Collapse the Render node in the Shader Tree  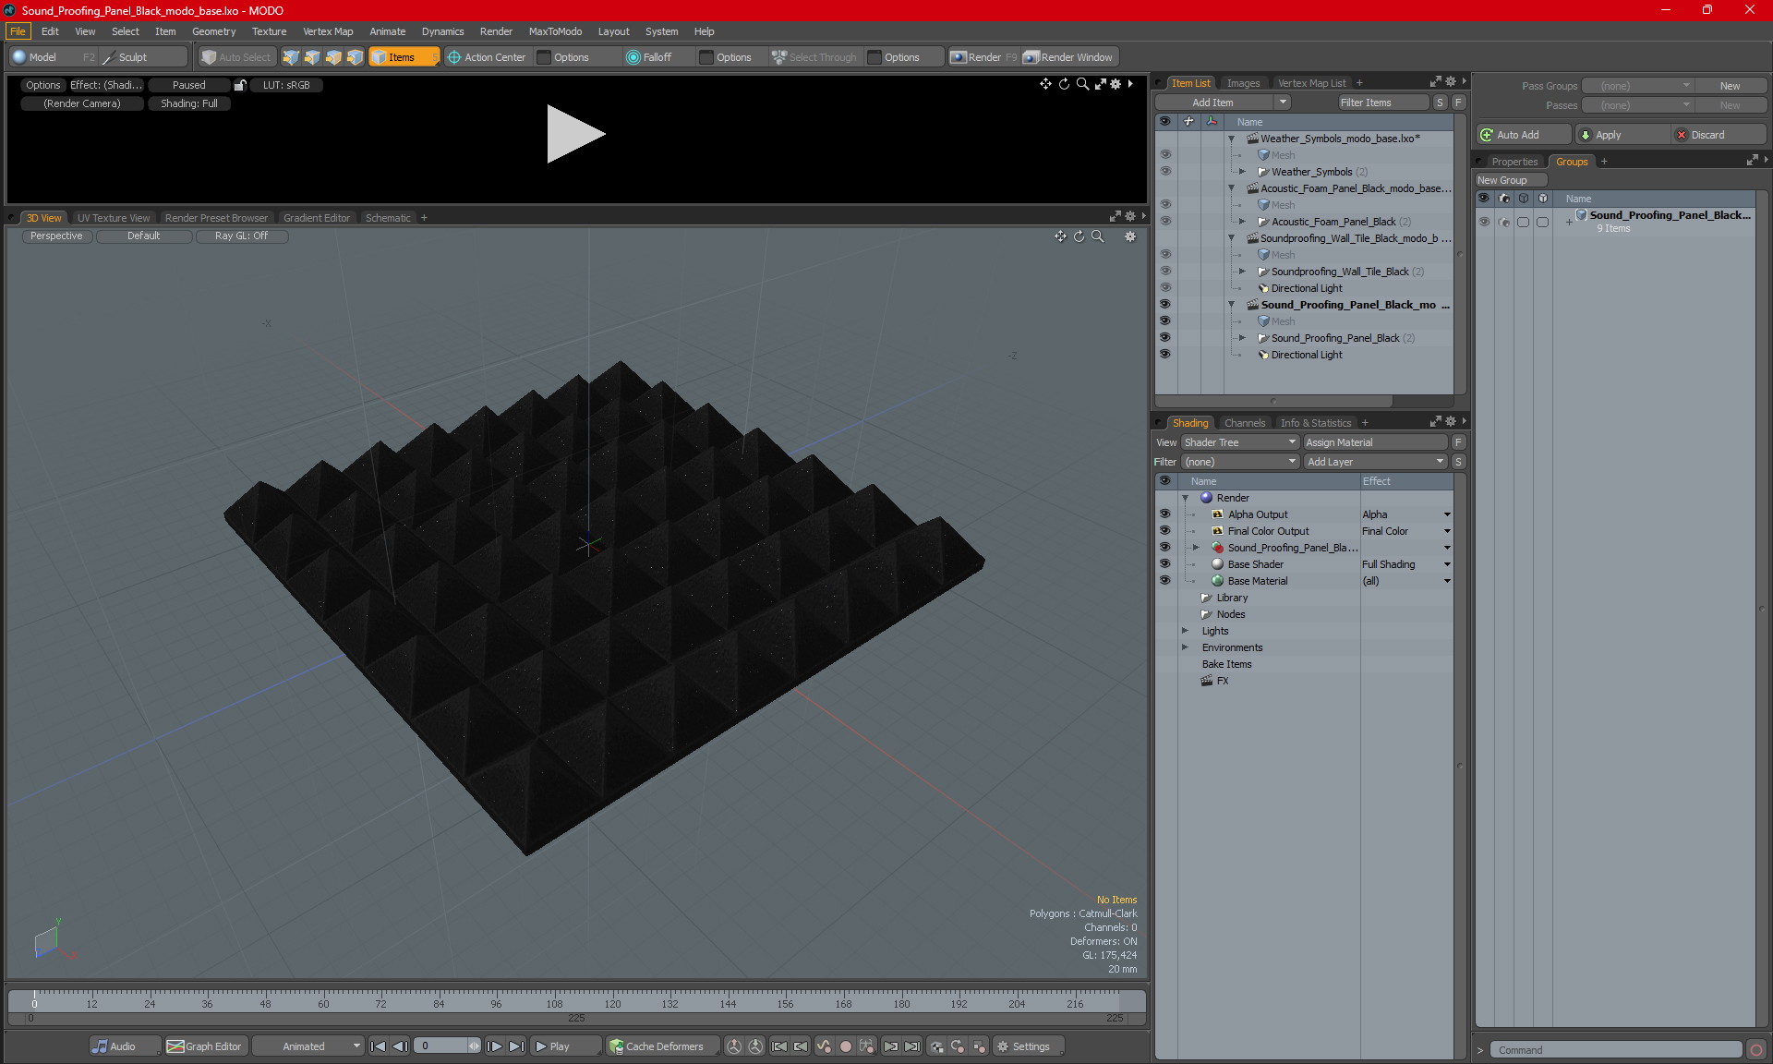click(1186, 498)
